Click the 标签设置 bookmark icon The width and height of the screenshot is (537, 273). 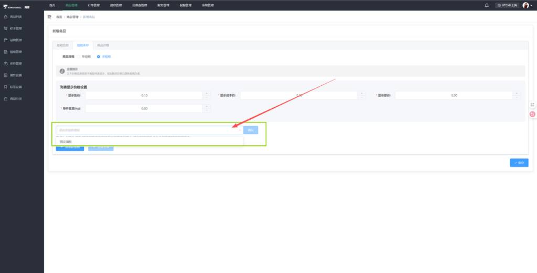(6, 87)
